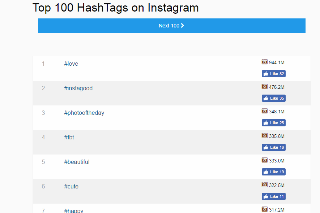Click the camera icon beside #love count
The height and width of the screenshot is (213, 320).
(265, 62)
